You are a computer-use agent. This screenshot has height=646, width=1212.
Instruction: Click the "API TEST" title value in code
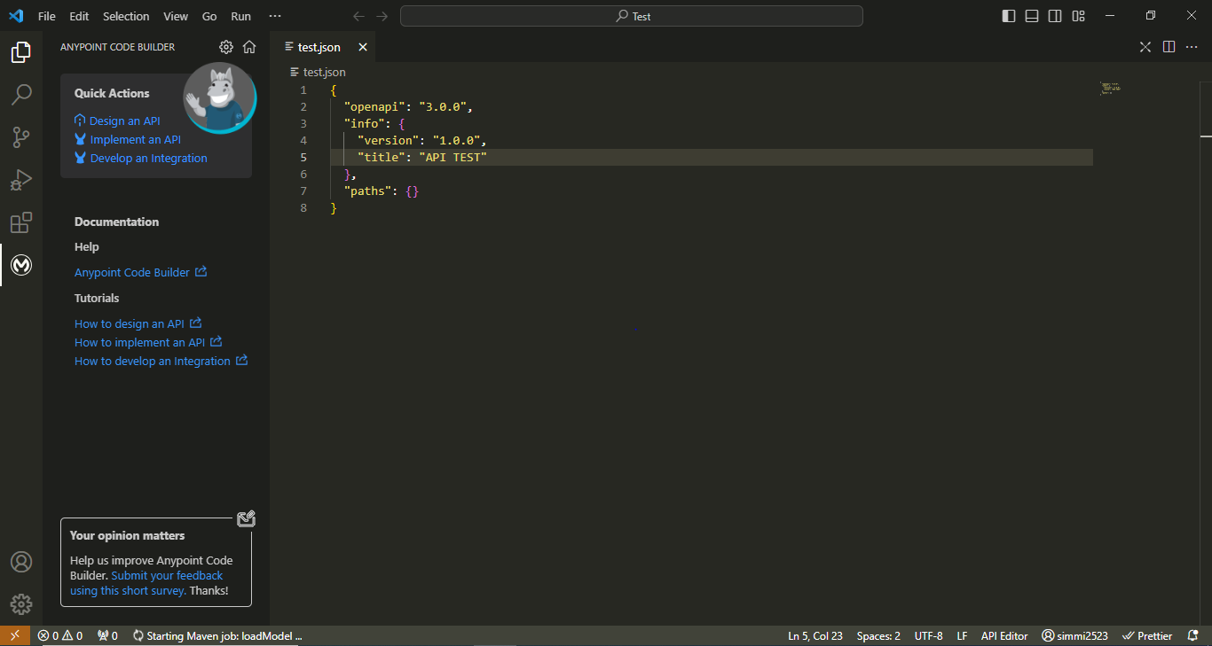coord(453,157)
